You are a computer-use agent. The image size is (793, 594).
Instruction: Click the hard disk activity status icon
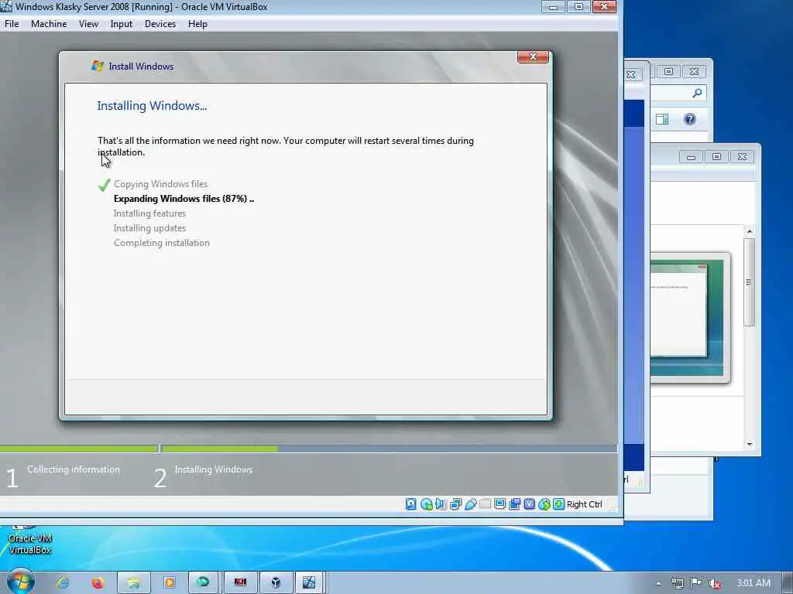[x=411, y=504]
